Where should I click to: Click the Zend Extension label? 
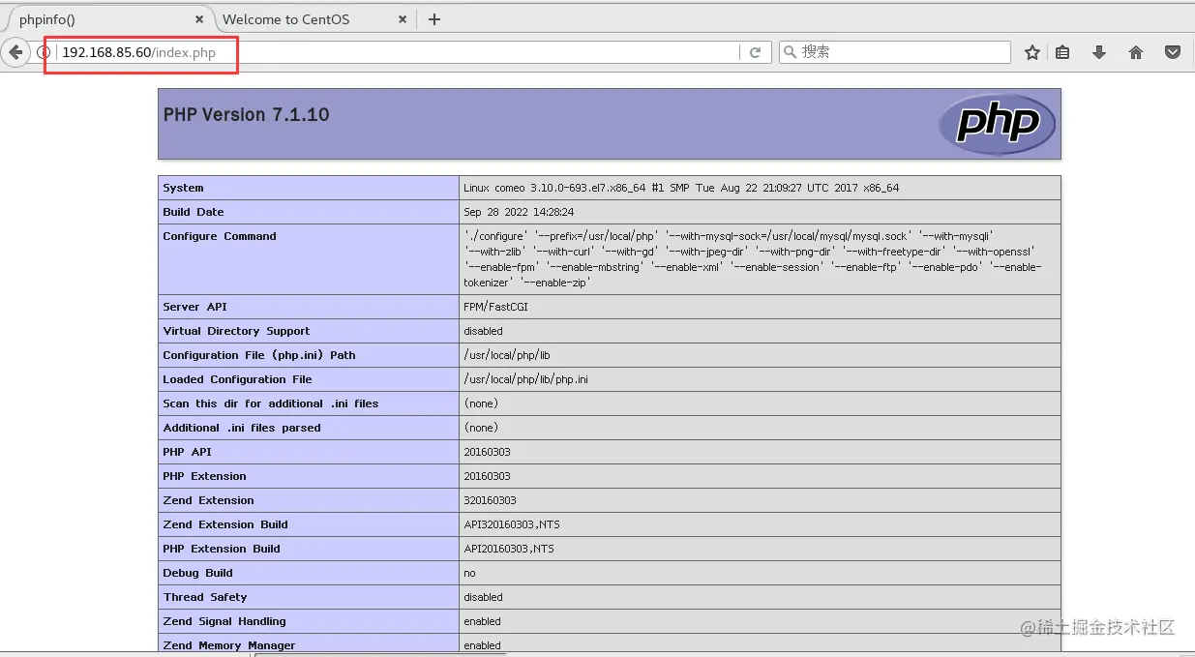(x=208, y=500)
